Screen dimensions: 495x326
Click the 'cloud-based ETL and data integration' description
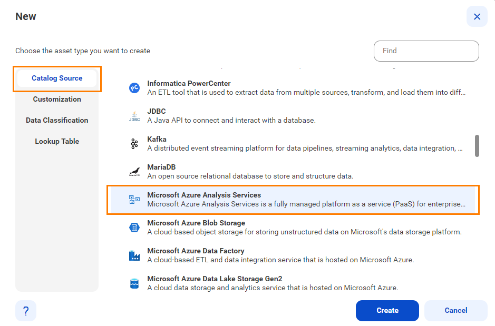point(280,260)
